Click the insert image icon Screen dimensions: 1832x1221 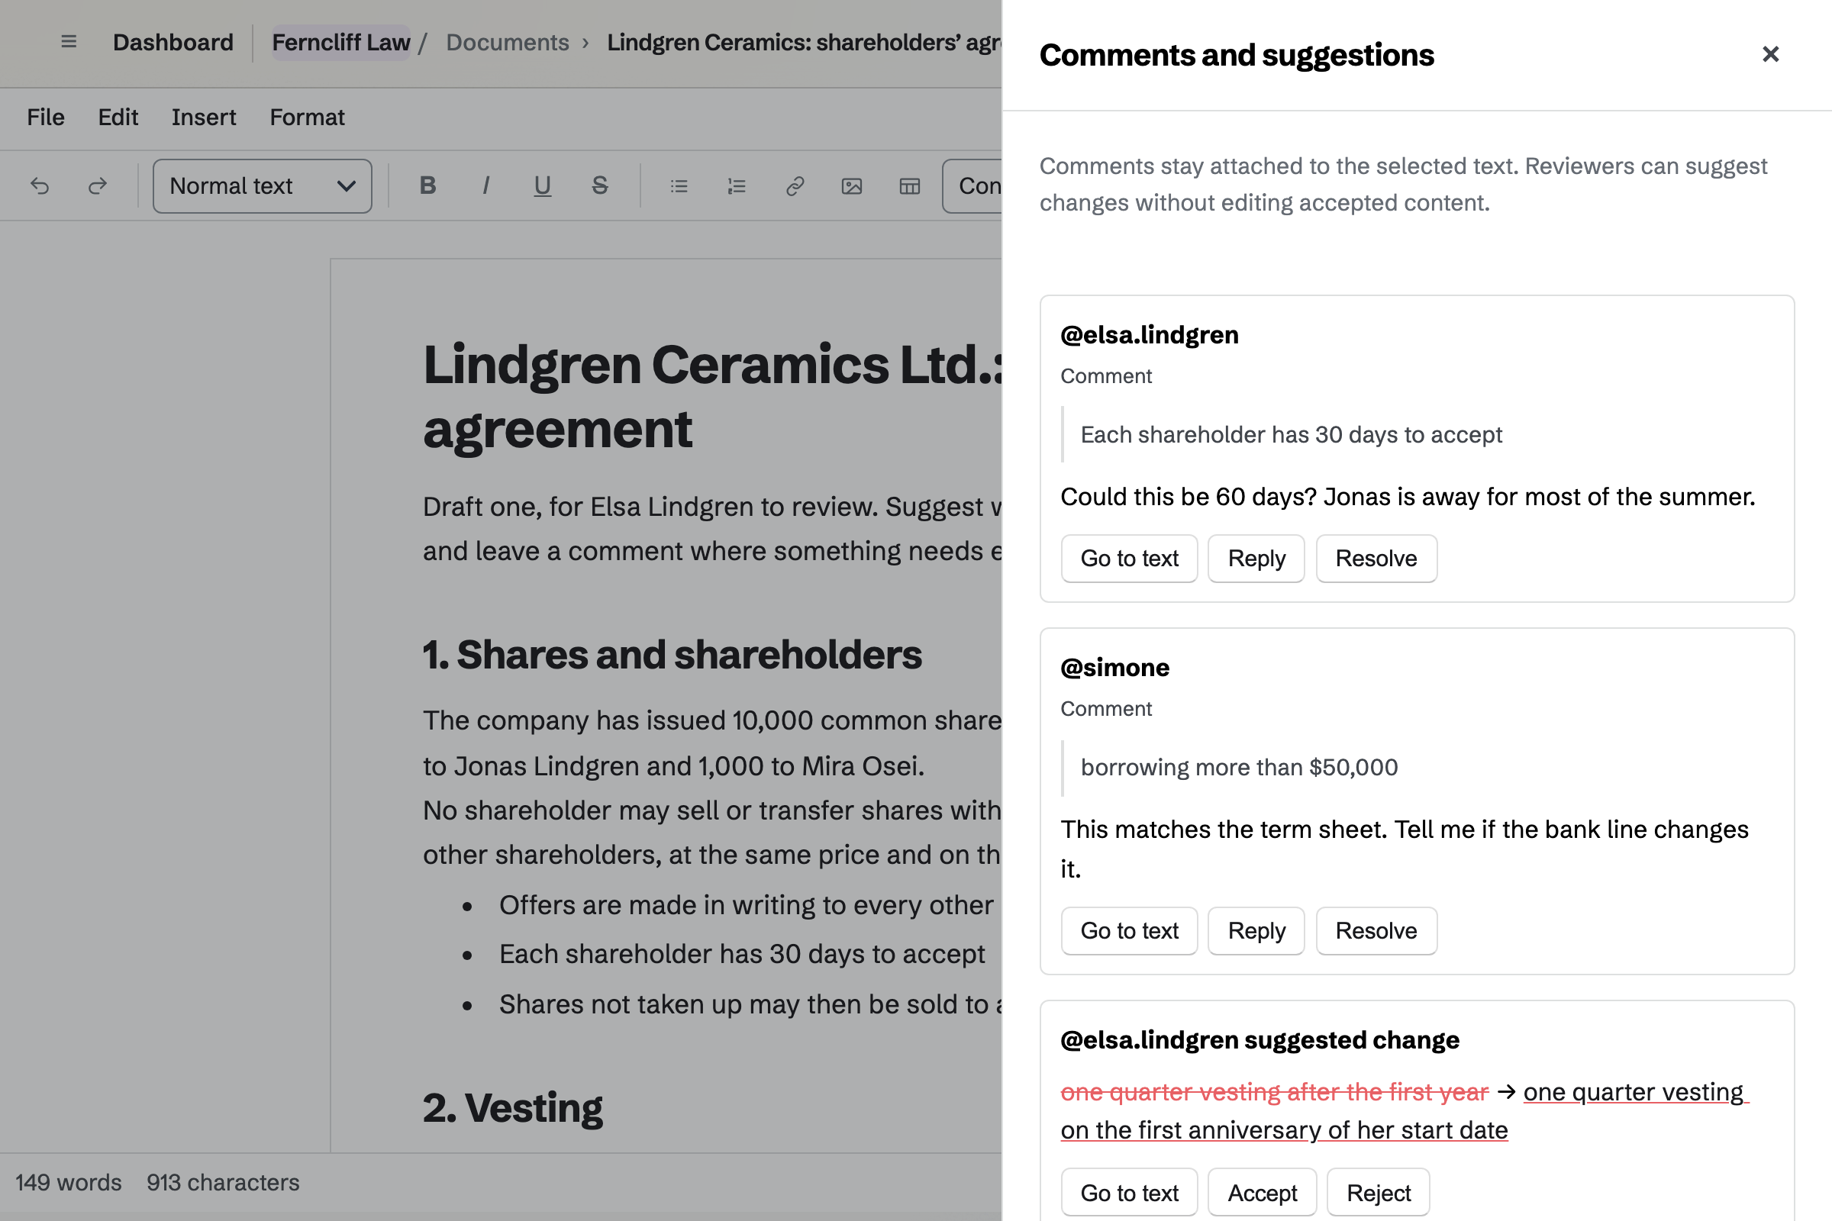(852, 186)
